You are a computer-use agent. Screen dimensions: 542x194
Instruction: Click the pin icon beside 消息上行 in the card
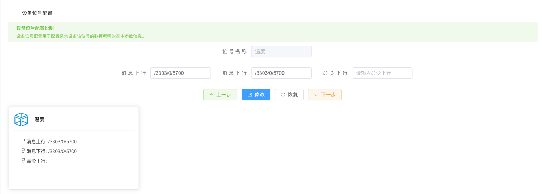pyautogui.click(x=23, y=141)
